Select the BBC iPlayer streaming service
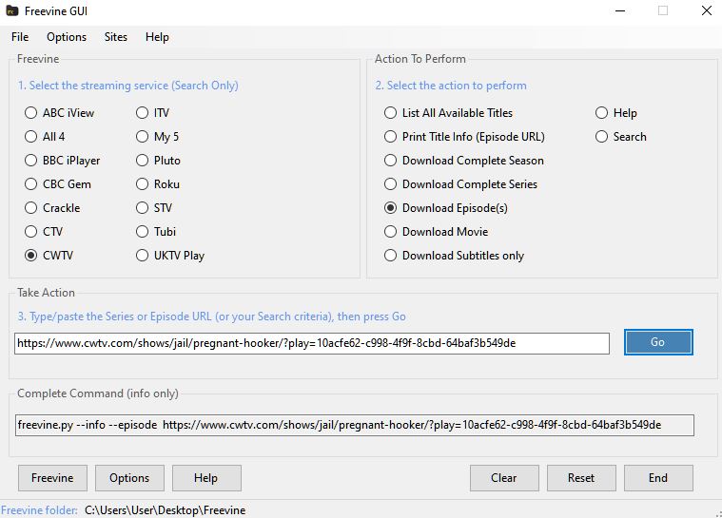Image resolution: width=722 pixels, height=518 pixels. click(31, 161)
